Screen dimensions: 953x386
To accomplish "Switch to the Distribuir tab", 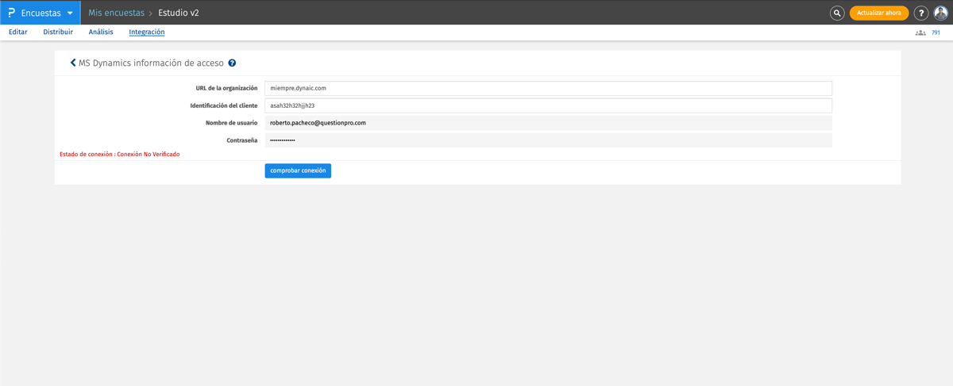I will (x=58, y=32).
